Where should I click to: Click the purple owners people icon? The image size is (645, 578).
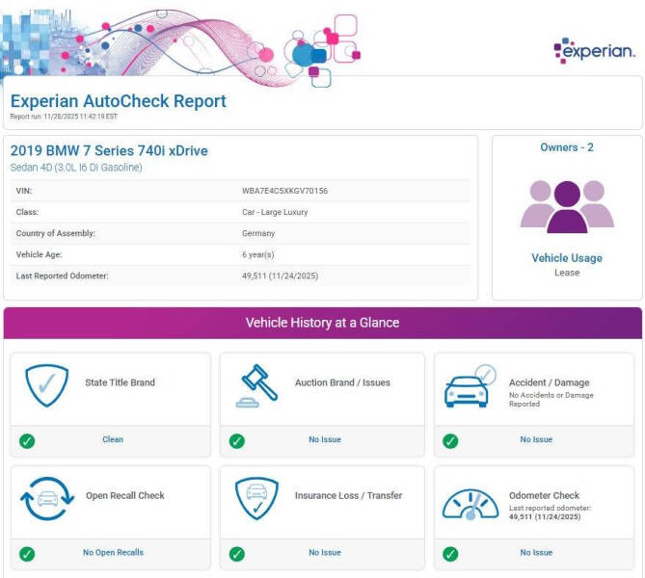567,205
